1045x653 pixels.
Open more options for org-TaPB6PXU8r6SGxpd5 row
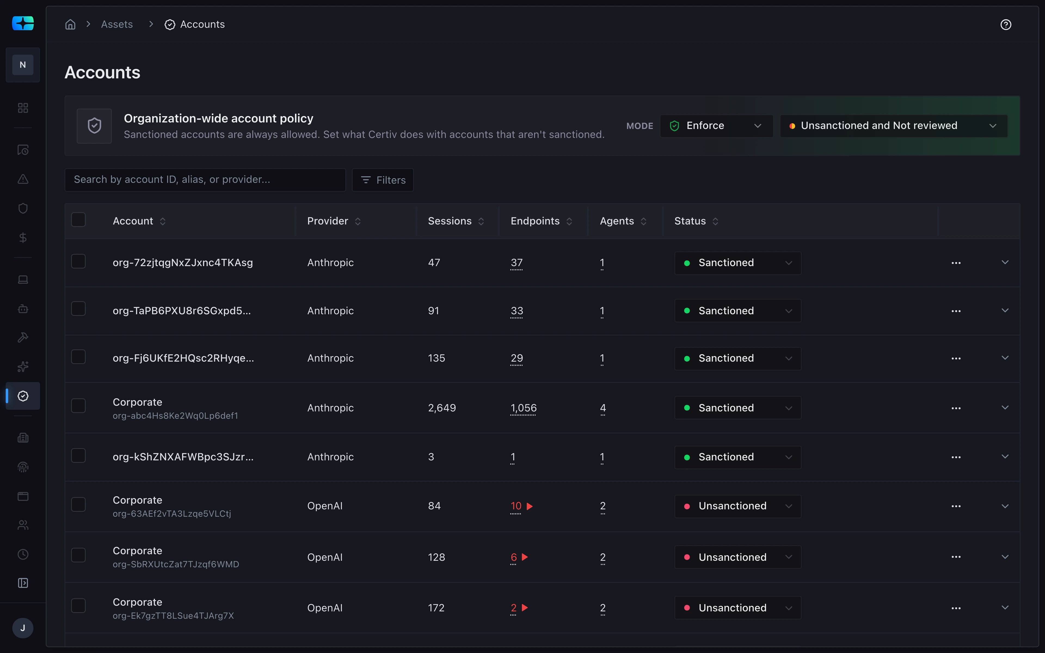956,311
